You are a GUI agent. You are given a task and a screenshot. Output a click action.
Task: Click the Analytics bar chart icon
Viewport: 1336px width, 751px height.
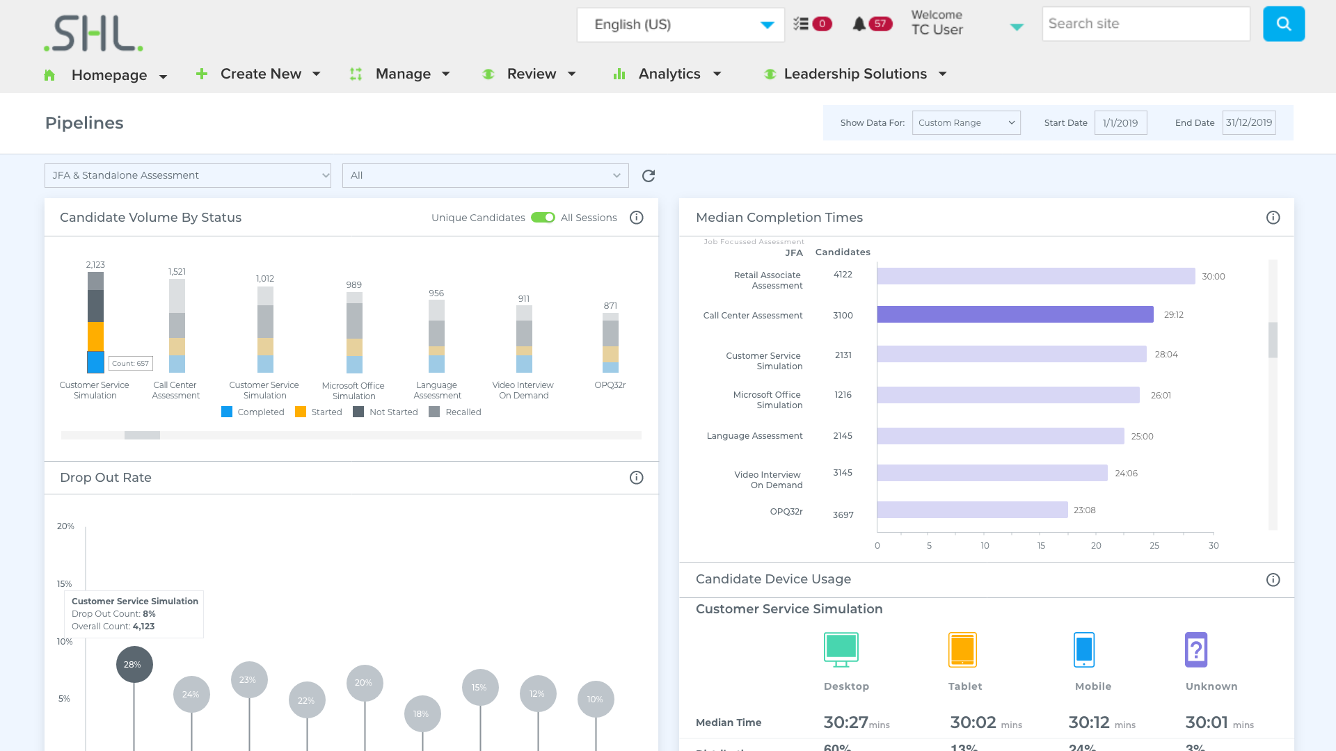tap(620, 73)
